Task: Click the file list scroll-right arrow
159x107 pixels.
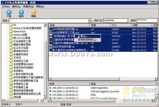Action: 156,79
